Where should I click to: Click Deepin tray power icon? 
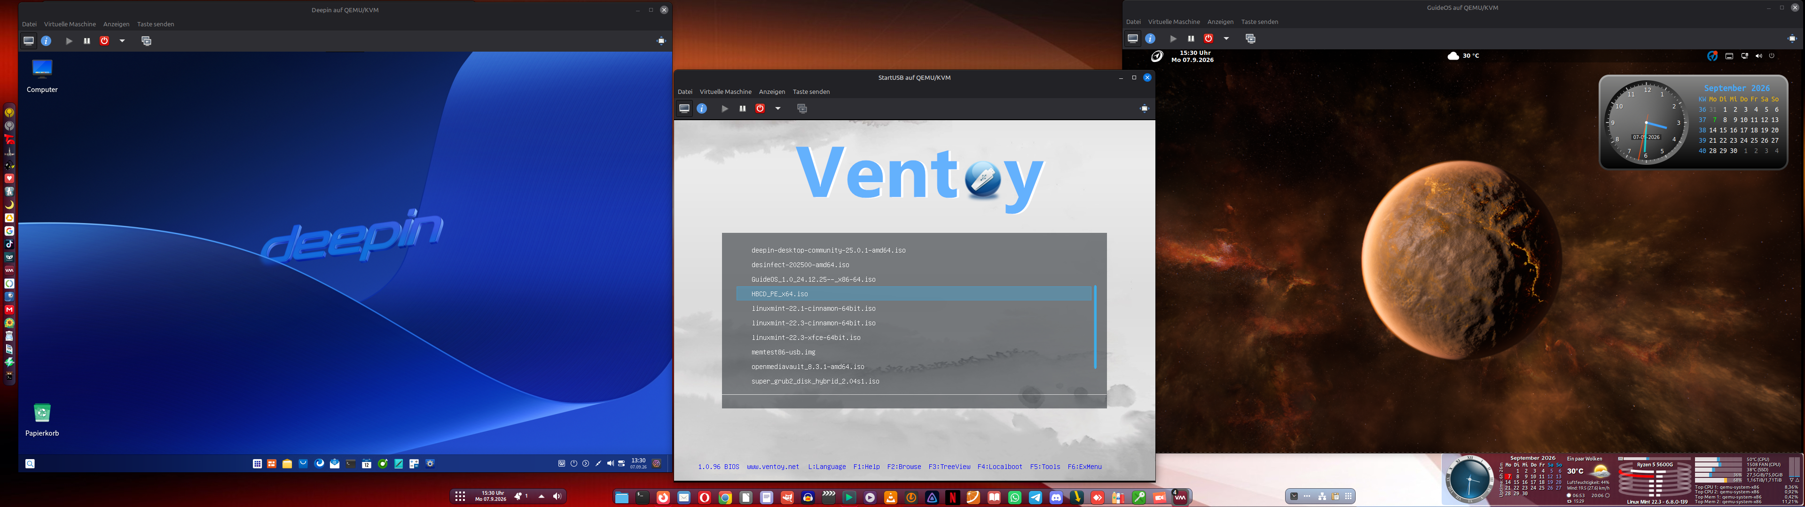click(574, 464)
